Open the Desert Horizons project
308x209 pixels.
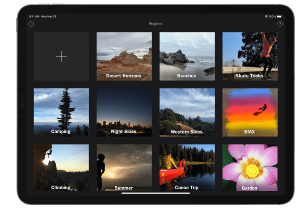[124, 56]
